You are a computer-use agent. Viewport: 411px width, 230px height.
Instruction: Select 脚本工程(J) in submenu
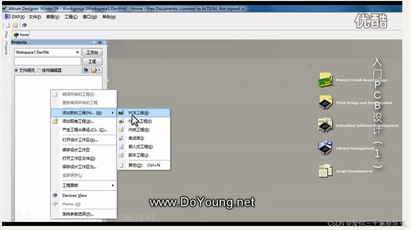point(144,155)
